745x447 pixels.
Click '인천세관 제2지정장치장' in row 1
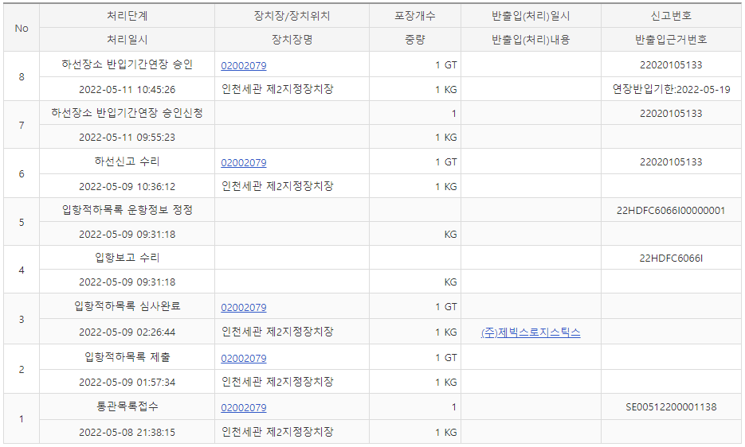277,432
